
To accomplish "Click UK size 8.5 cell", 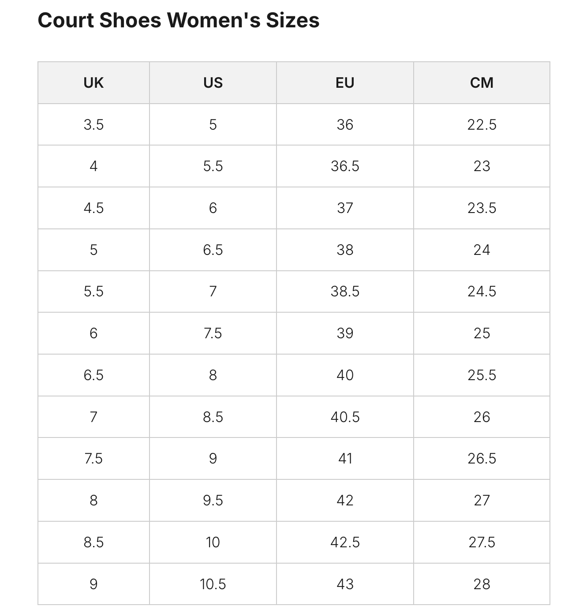I will tap(93, 542).
